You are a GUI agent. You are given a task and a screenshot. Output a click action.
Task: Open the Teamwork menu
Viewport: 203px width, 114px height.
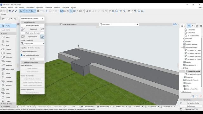pos(48,8)
